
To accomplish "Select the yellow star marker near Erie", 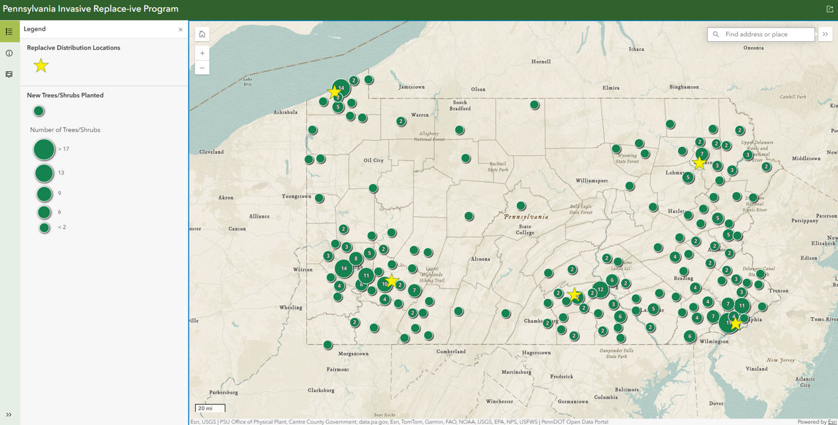I will coord(335,92).
